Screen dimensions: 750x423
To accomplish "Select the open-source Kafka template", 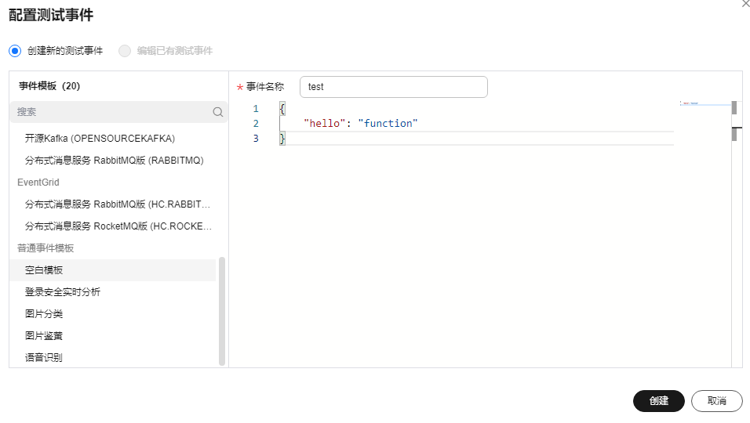I will (100, 139).
